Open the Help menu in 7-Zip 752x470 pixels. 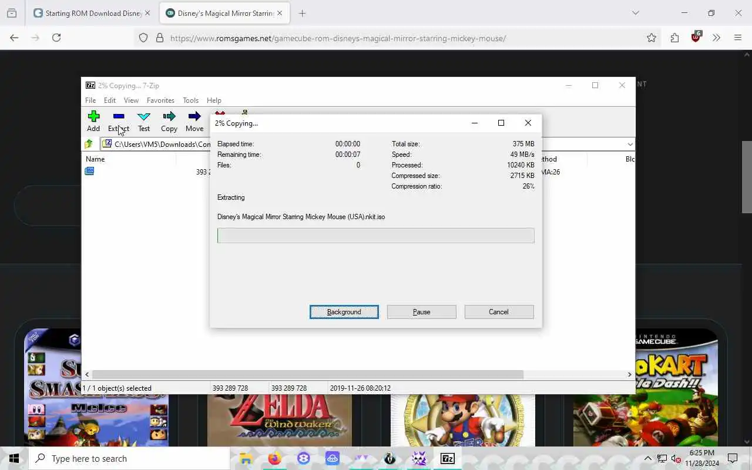[x=214, y=100]
